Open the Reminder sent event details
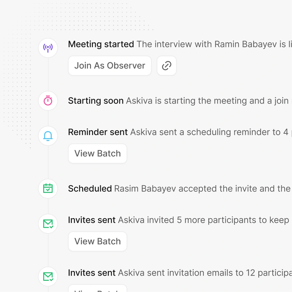 (x=98, y=132)
